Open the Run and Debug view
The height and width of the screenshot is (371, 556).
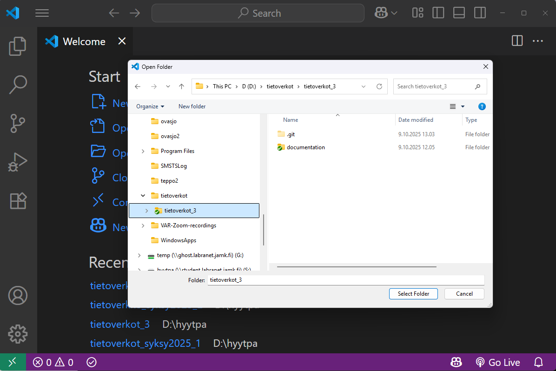18,162
